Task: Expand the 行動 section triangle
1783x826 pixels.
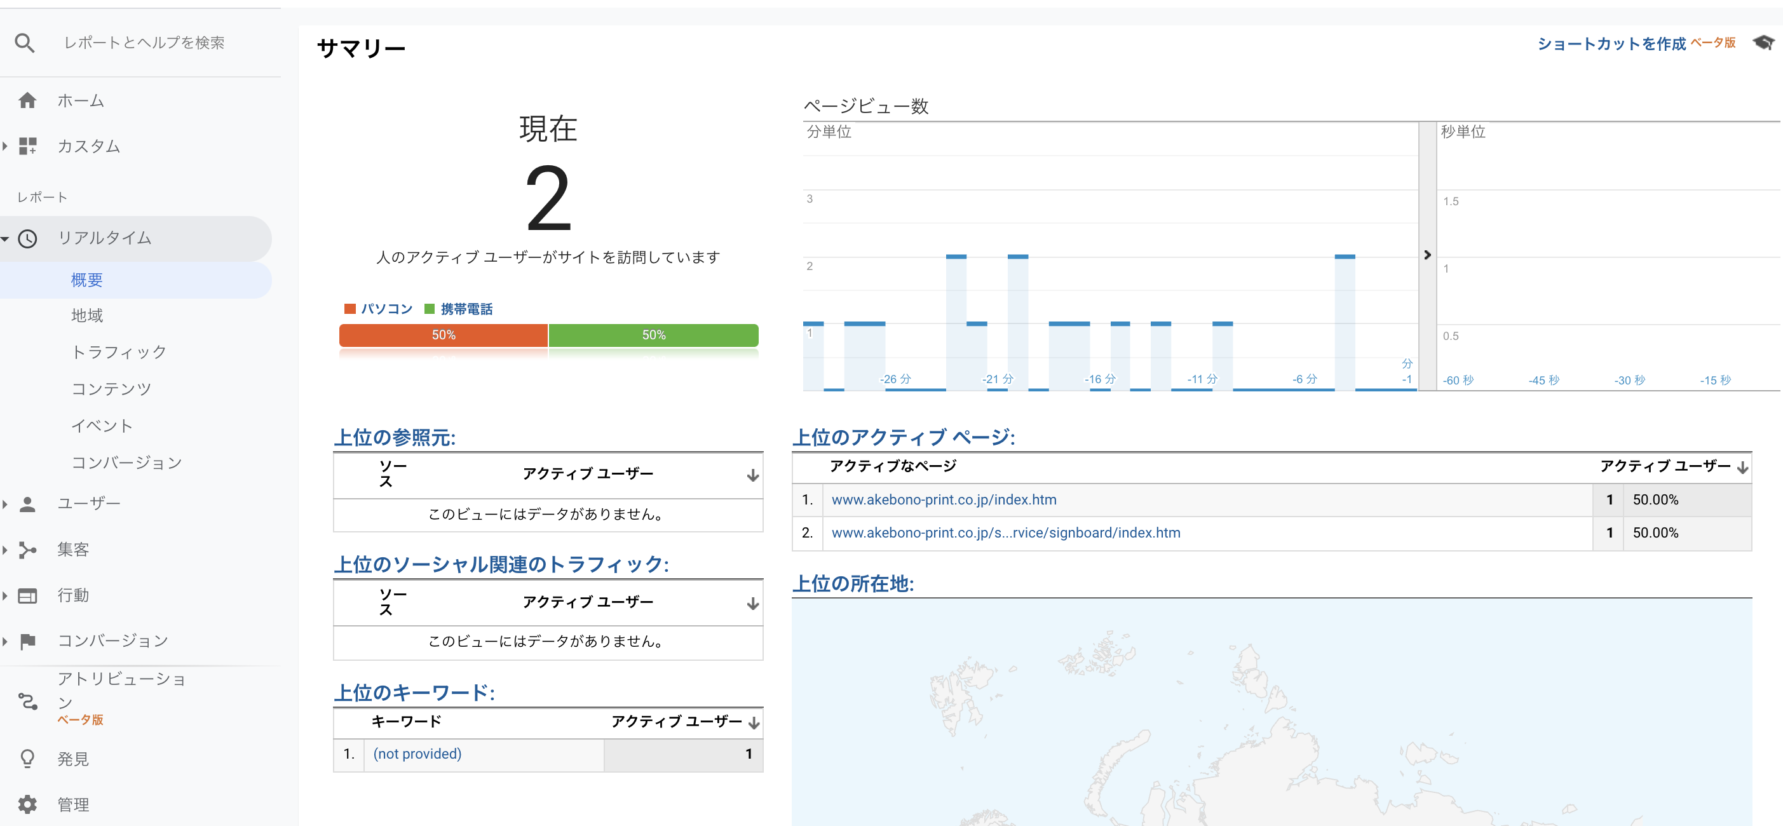Action: click(x=5, y=595)
